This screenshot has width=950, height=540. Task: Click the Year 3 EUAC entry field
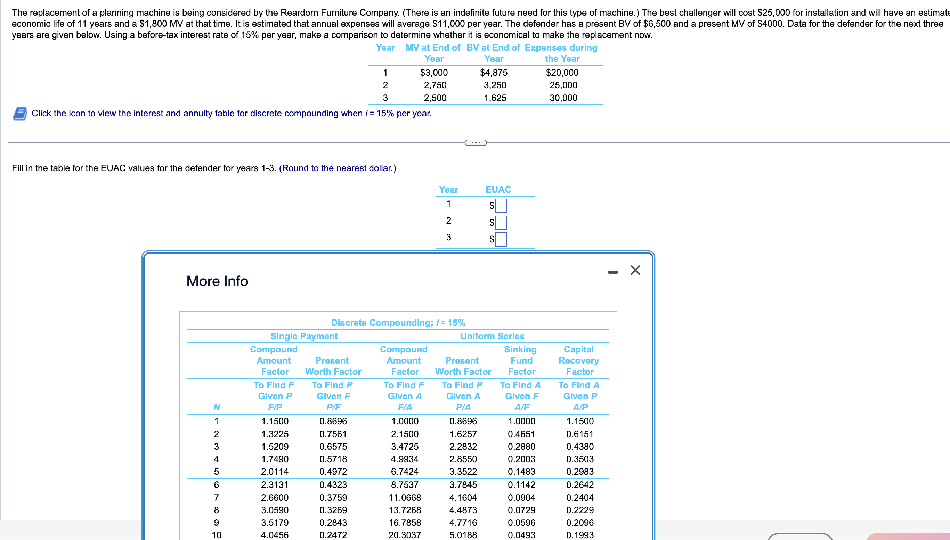[x=501, y=239]
